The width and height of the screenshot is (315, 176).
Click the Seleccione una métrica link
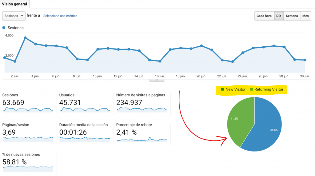(x=60, y=16)
